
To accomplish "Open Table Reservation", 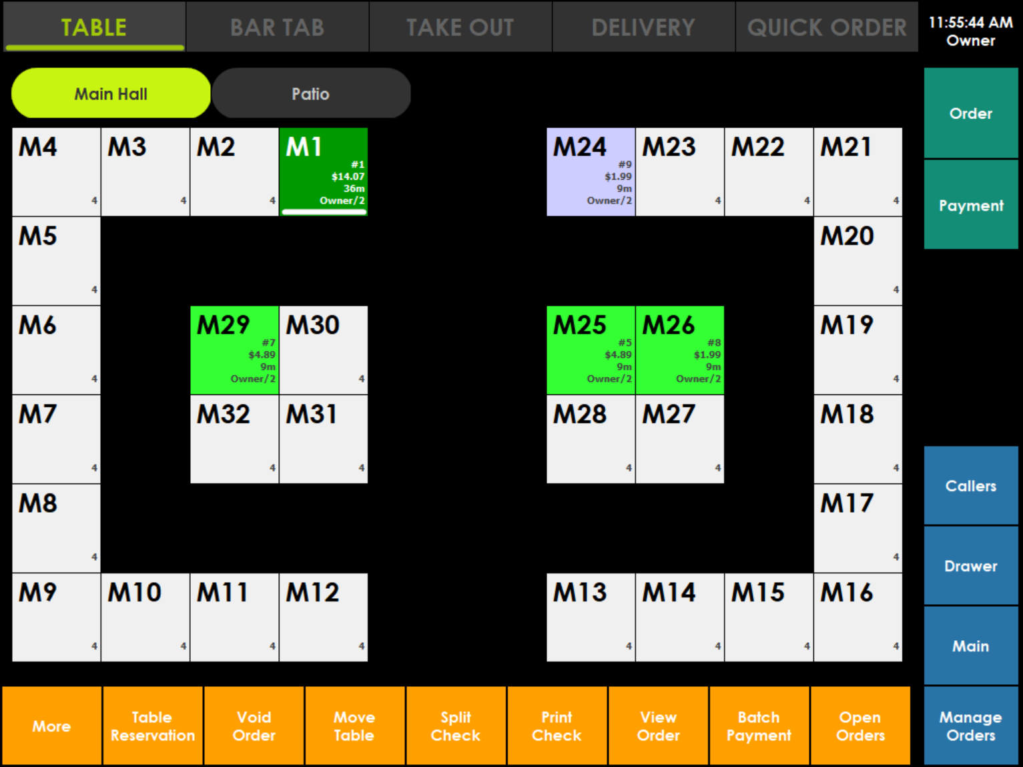I will click(x=153, y=726).
